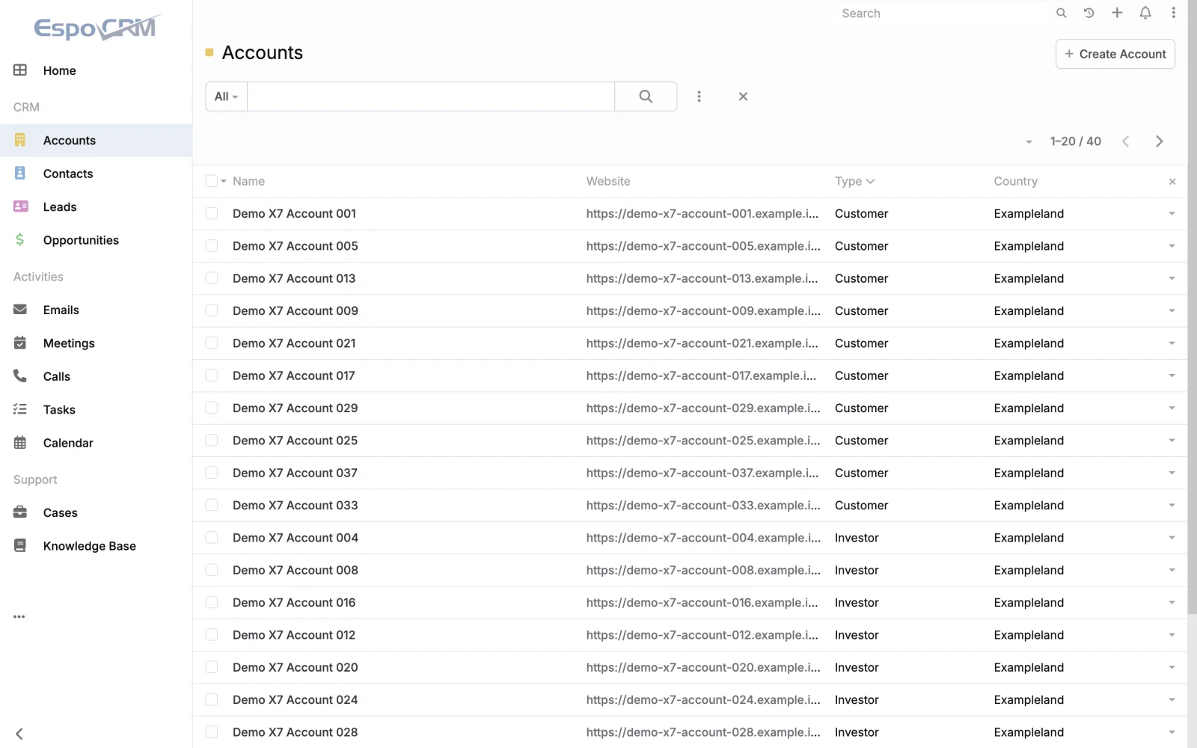The image size is (1197, 748).
Task: Open row actions for Demo X7 Account 001
Action: [x=1172, y=214]
